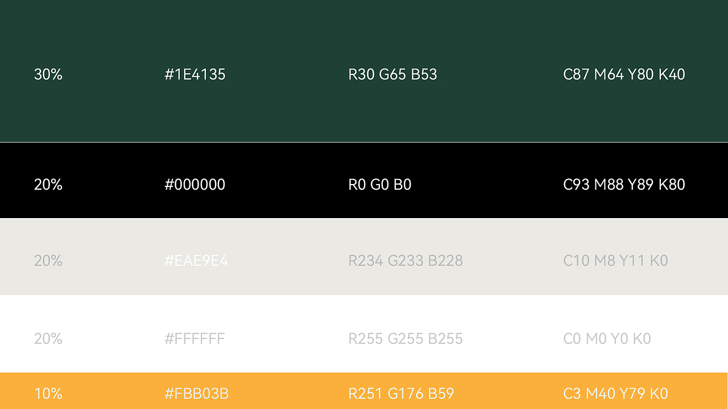Image resolution: width=728 pixels, height=409 pixels.
Task: Click the C0 M0 Y0 K0 value
Action: [x=607, y=339]
